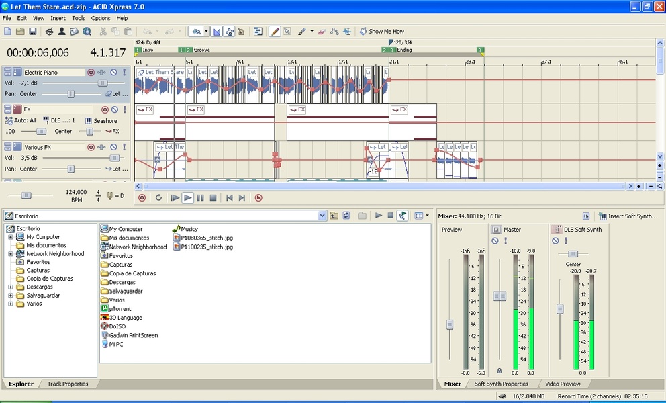Go to project end in transport bar
Image resolution: width=666 pixels, height=403 pixels.
(242, 197)
